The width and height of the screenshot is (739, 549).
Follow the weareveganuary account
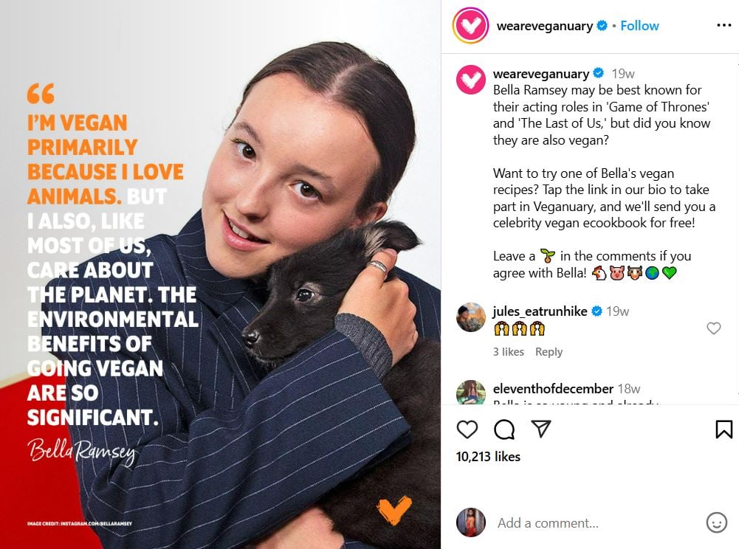tap(639, 25)
